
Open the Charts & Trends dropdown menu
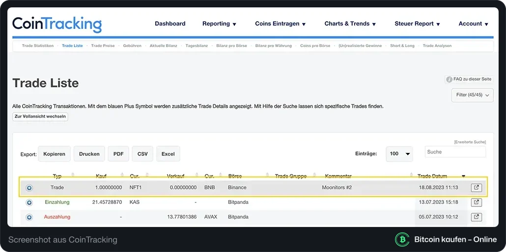[x=350, y=24]
